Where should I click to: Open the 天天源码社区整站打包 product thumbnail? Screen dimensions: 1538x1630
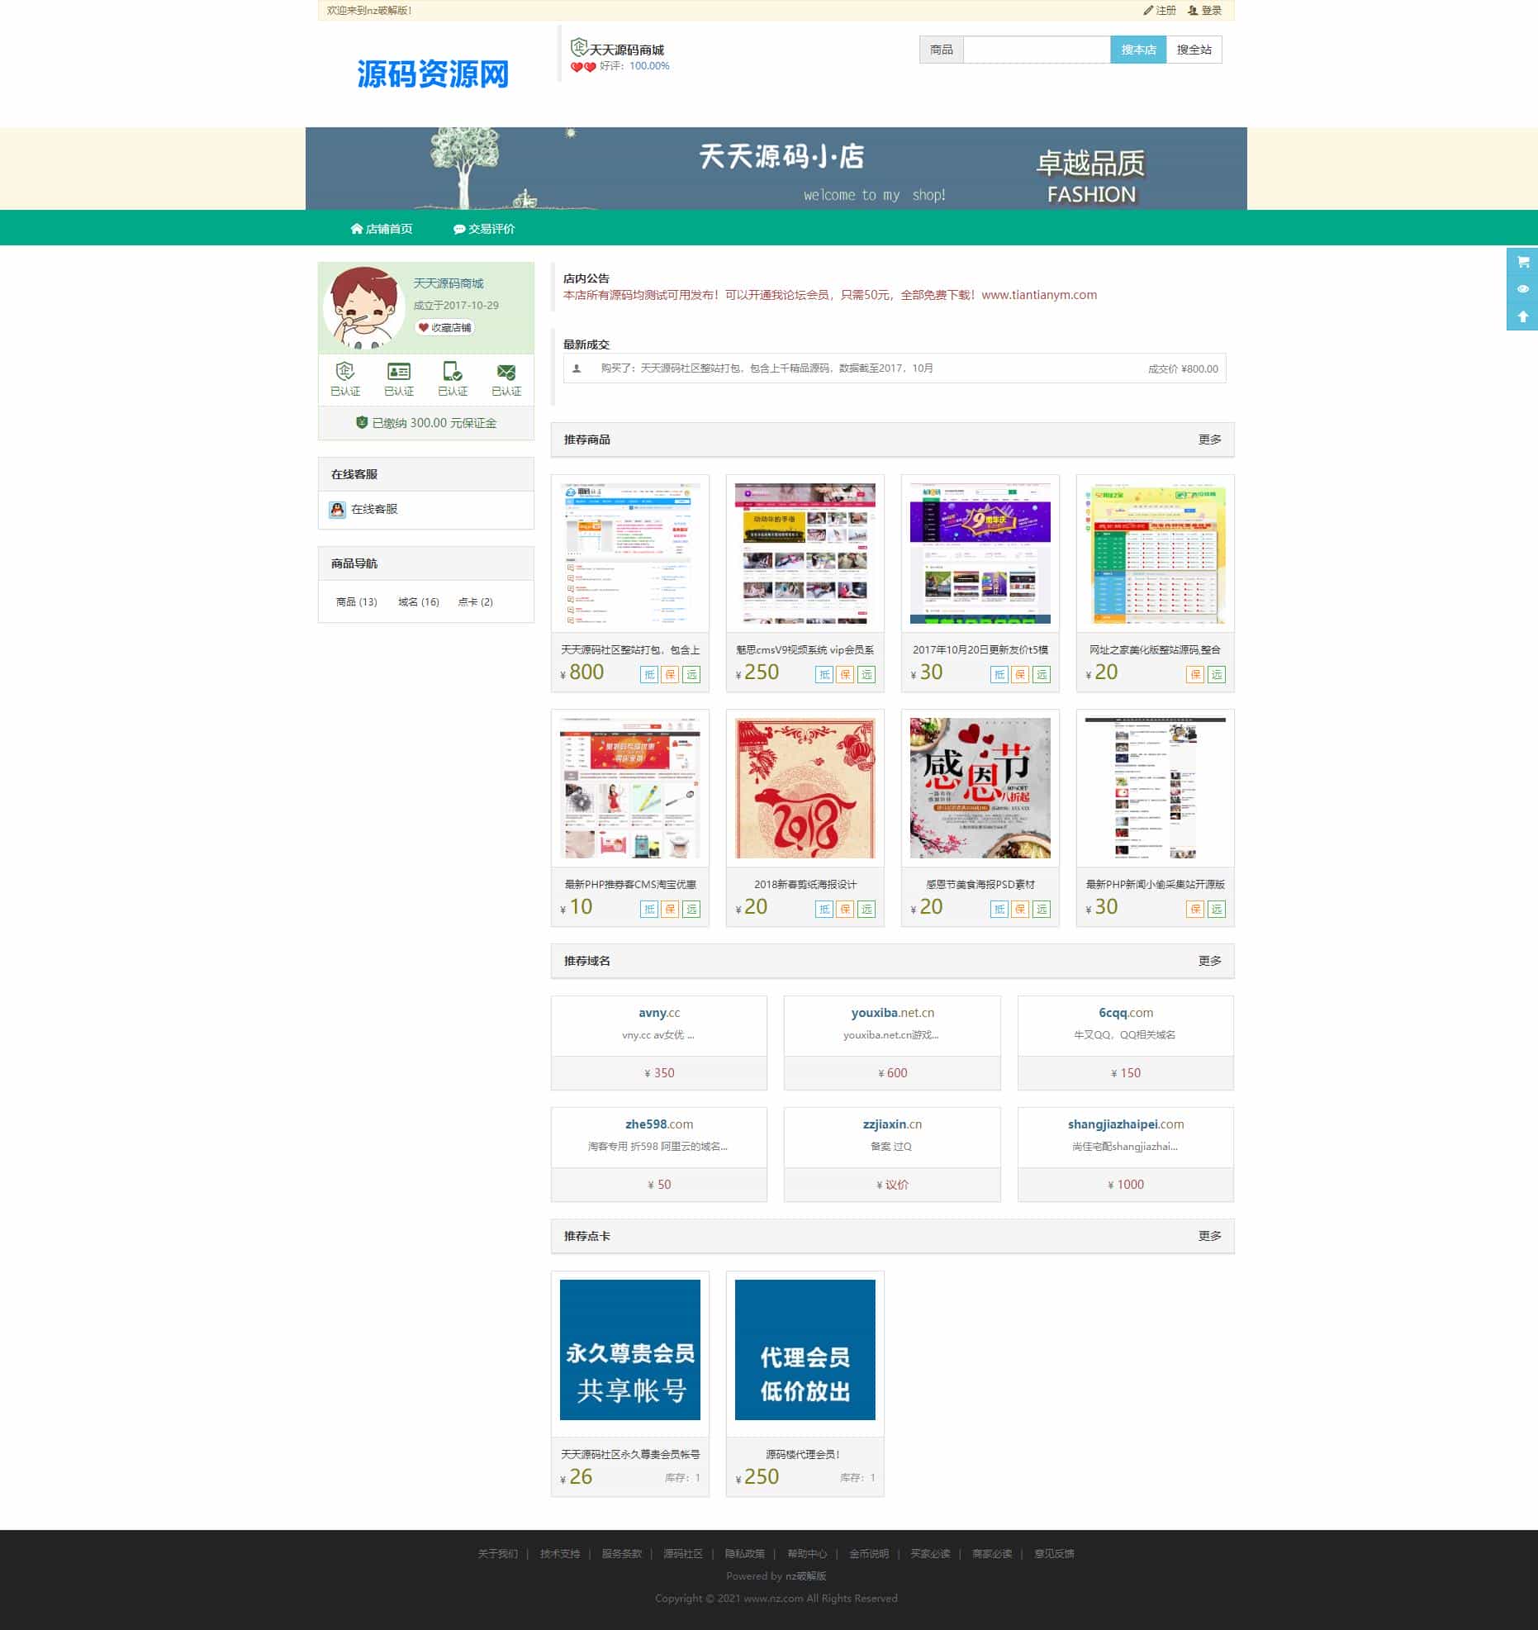click(630, 554)
